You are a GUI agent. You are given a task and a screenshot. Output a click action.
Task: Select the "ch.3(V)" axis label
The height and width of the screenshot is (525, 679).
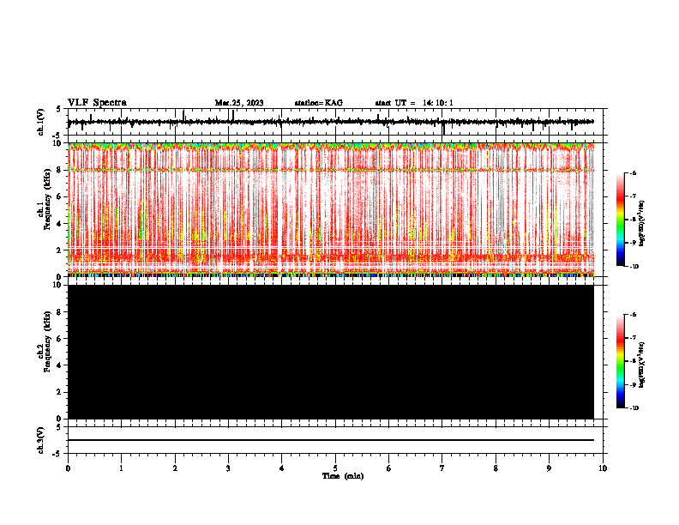tap(41, 441)
